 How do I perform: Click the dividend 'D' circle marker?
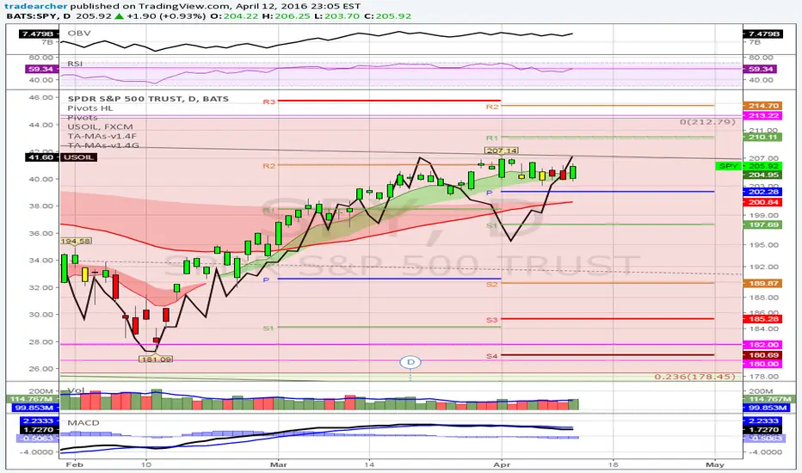click(410, 362)
